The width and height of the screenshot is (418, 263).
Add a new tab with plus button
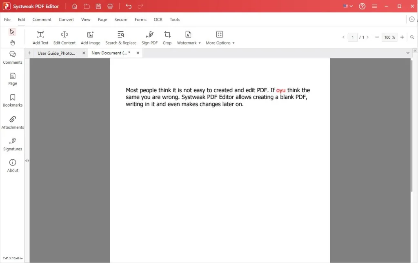[29, 53]
